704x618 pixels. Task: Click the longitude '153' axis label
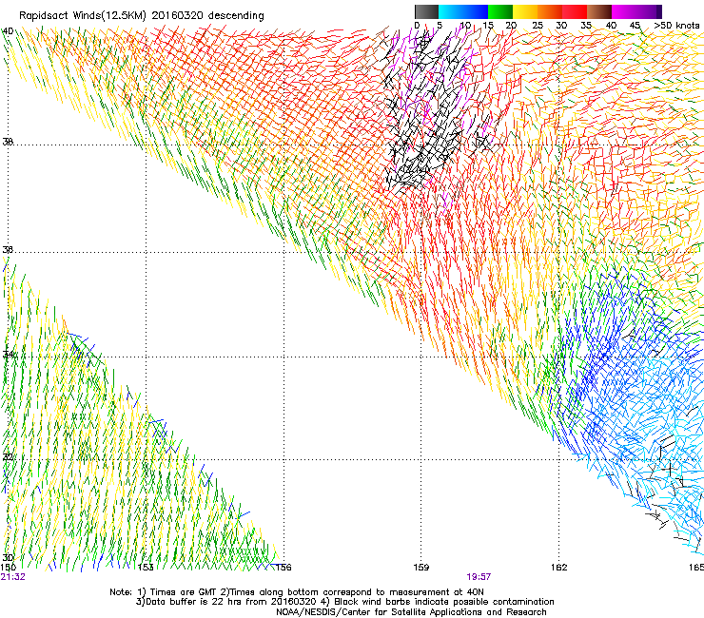click(146, 568)
